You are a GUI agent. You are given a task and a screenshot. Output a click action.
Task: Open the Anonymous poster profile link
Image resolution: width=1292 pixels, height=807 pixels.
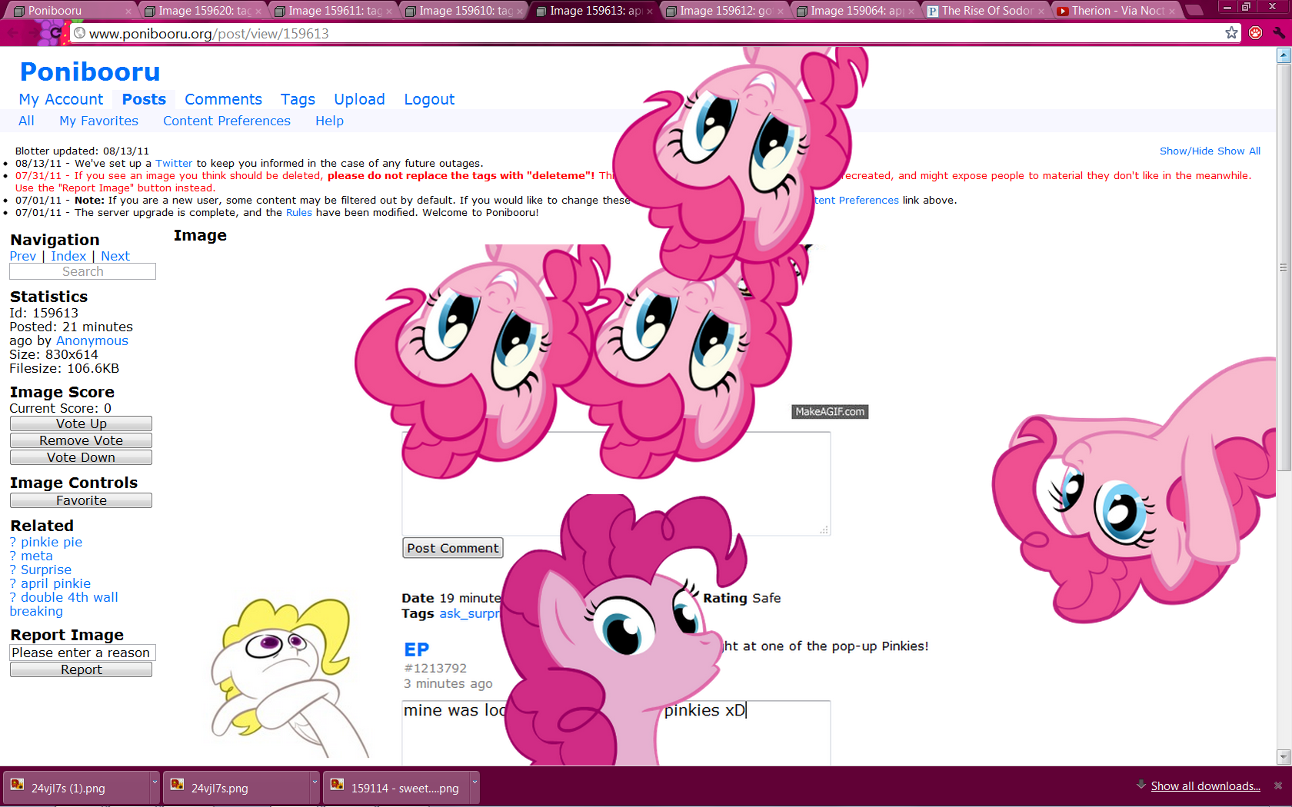pyautogui.click(x=92, y=341)
